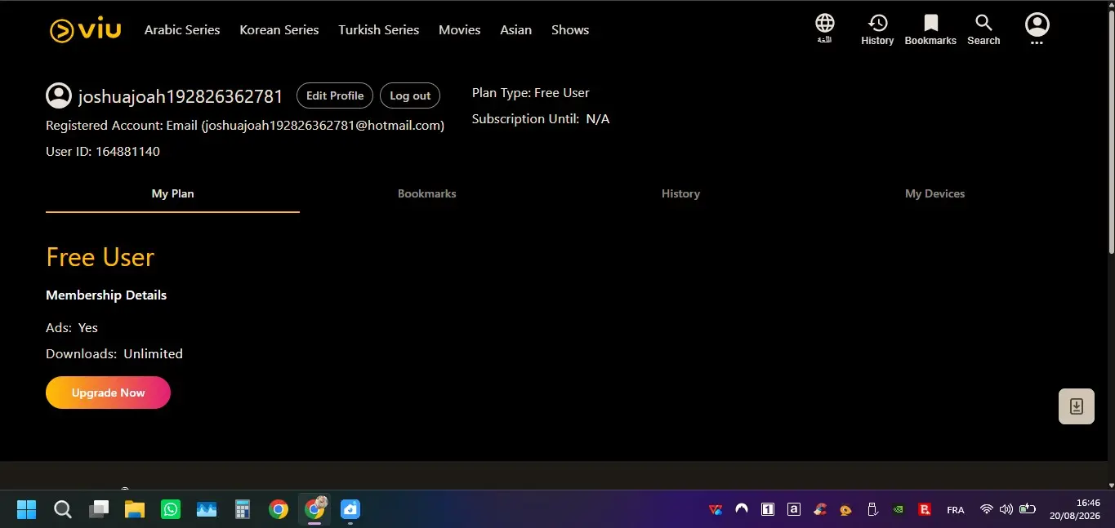This screenshot has height=528, width=1115.
Task: Open the first Chrome taskbar icon
Action: tap(279, 510)
